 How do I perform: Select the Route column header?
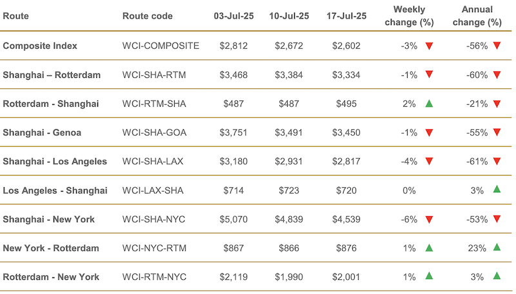tap(15, 16)
